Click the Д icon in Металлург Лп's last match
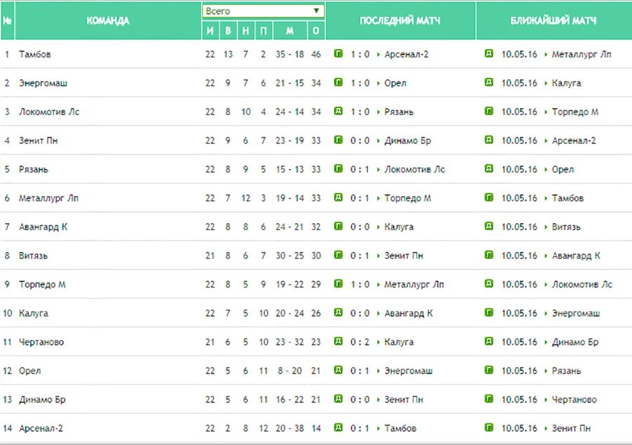This screenshot has width=632, height=445. tap(338, 198)
